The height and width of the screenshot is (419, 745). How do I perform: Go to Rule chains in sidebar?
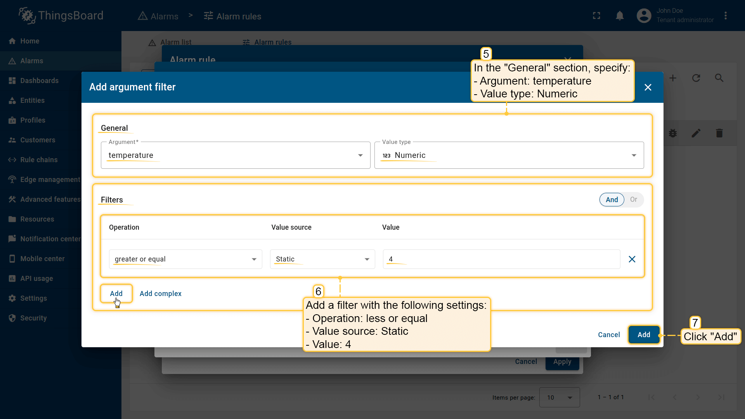pos(39,160)
